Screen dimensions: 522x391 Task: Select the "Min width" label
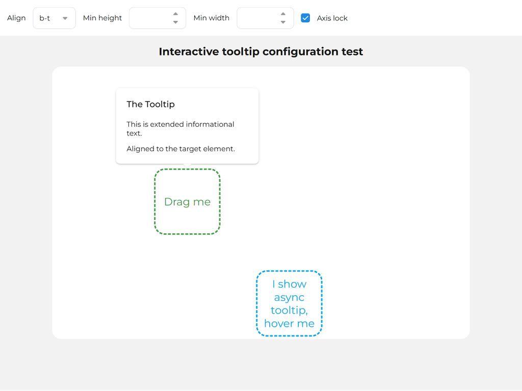(211, 18)
